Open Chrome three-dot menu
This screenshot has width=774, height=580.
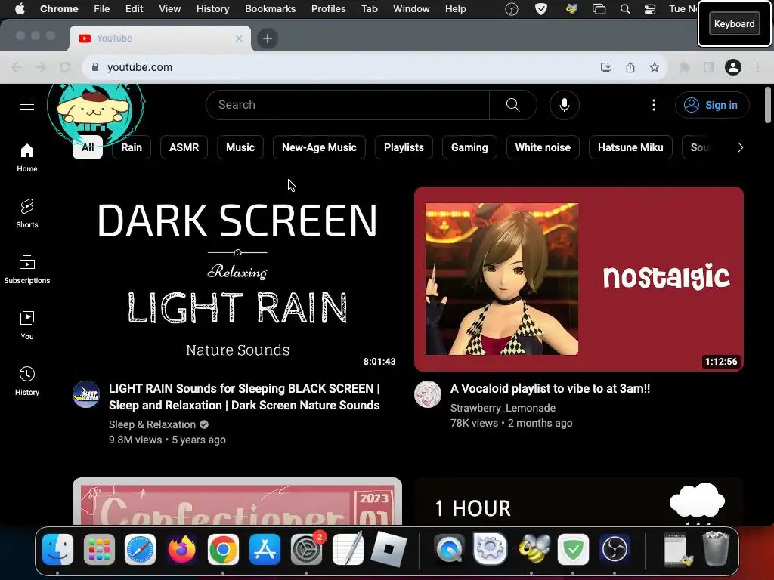757,67
